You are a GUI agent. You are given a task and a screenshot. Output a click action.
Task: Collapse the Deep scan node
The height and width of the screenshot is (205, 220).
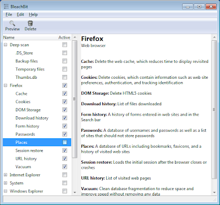pyautogui.click(x=5, y=45)
